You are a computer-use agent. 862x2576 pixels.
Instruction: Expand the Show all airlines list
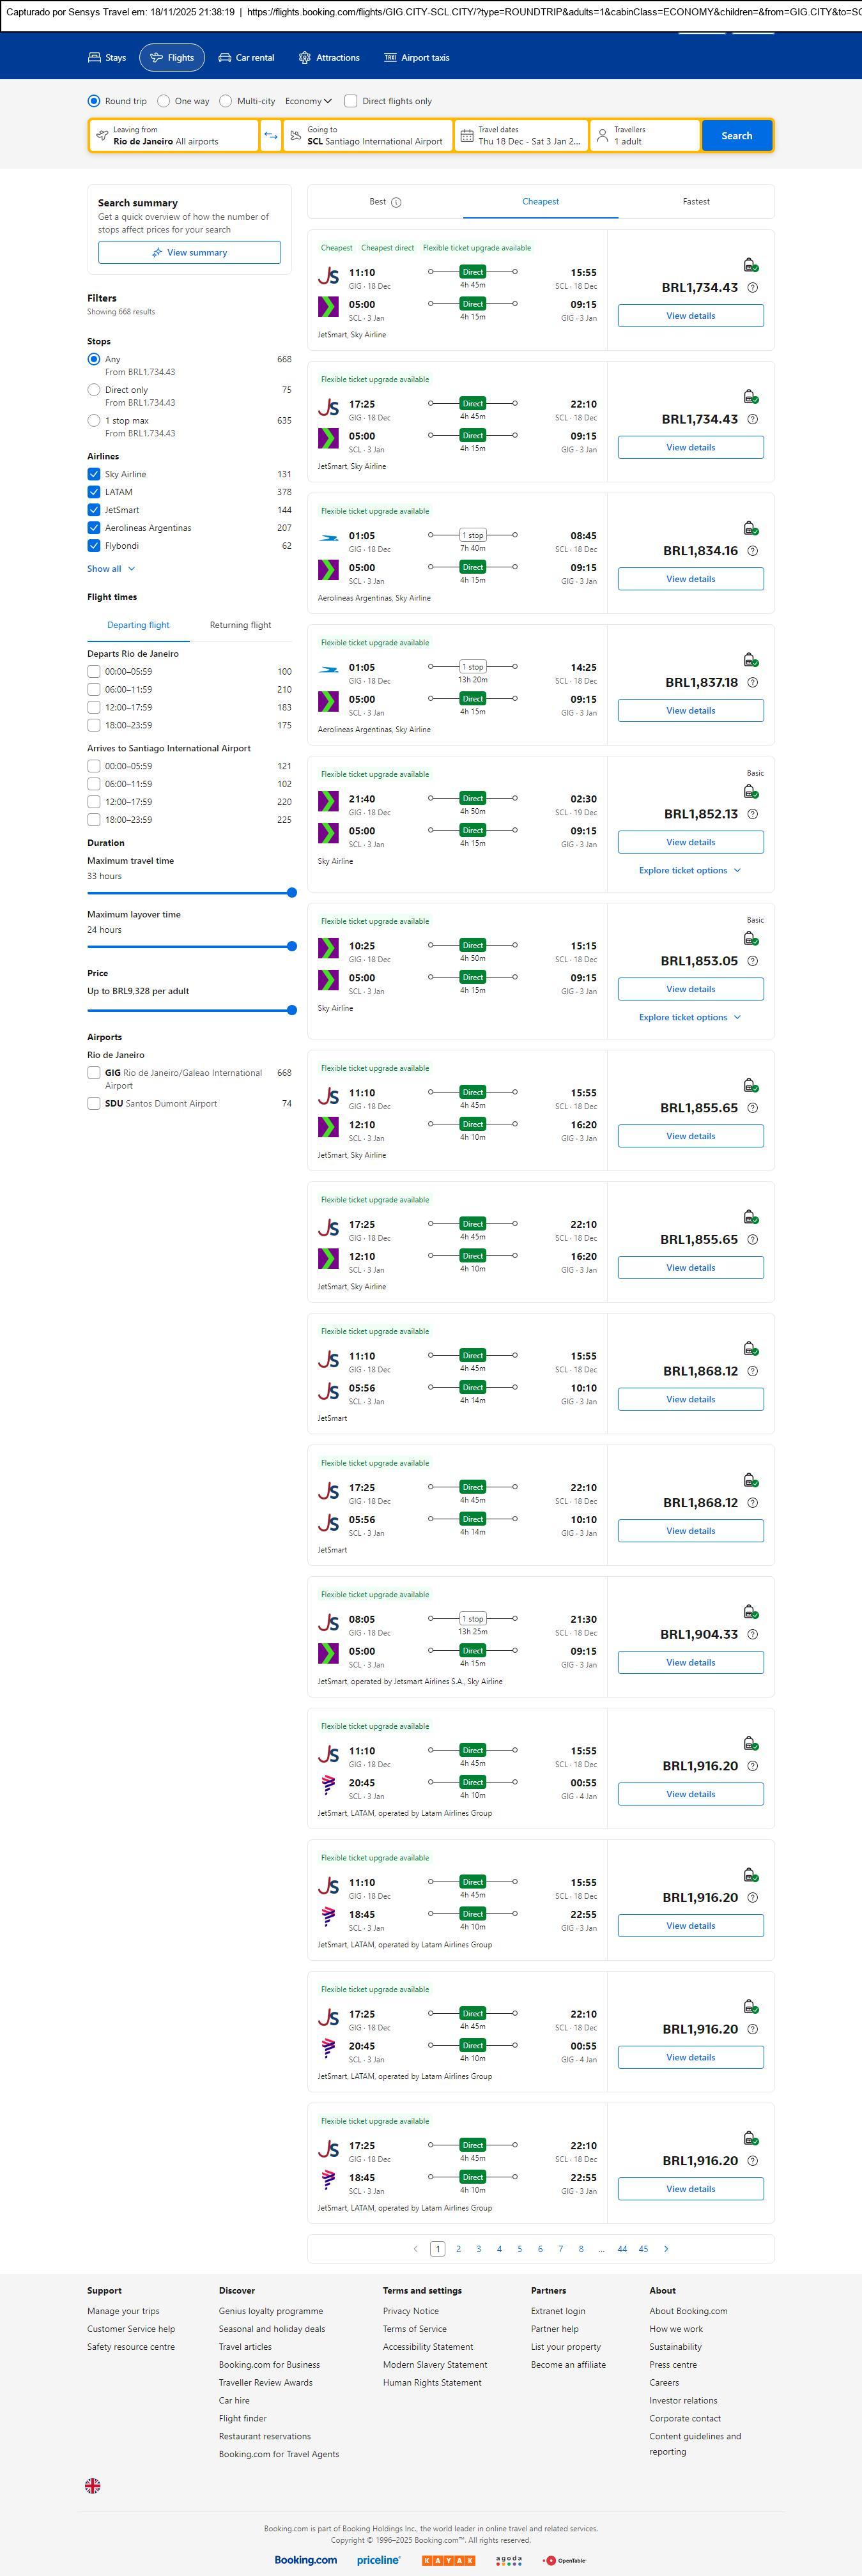click(x=110, y=569)
